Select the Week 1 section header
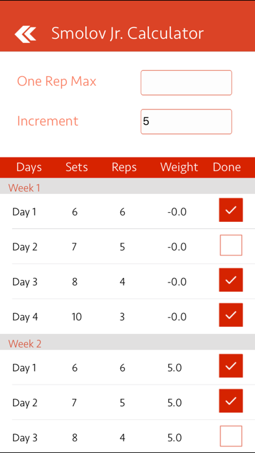The image size is (255, 453). tap(127, 188)
